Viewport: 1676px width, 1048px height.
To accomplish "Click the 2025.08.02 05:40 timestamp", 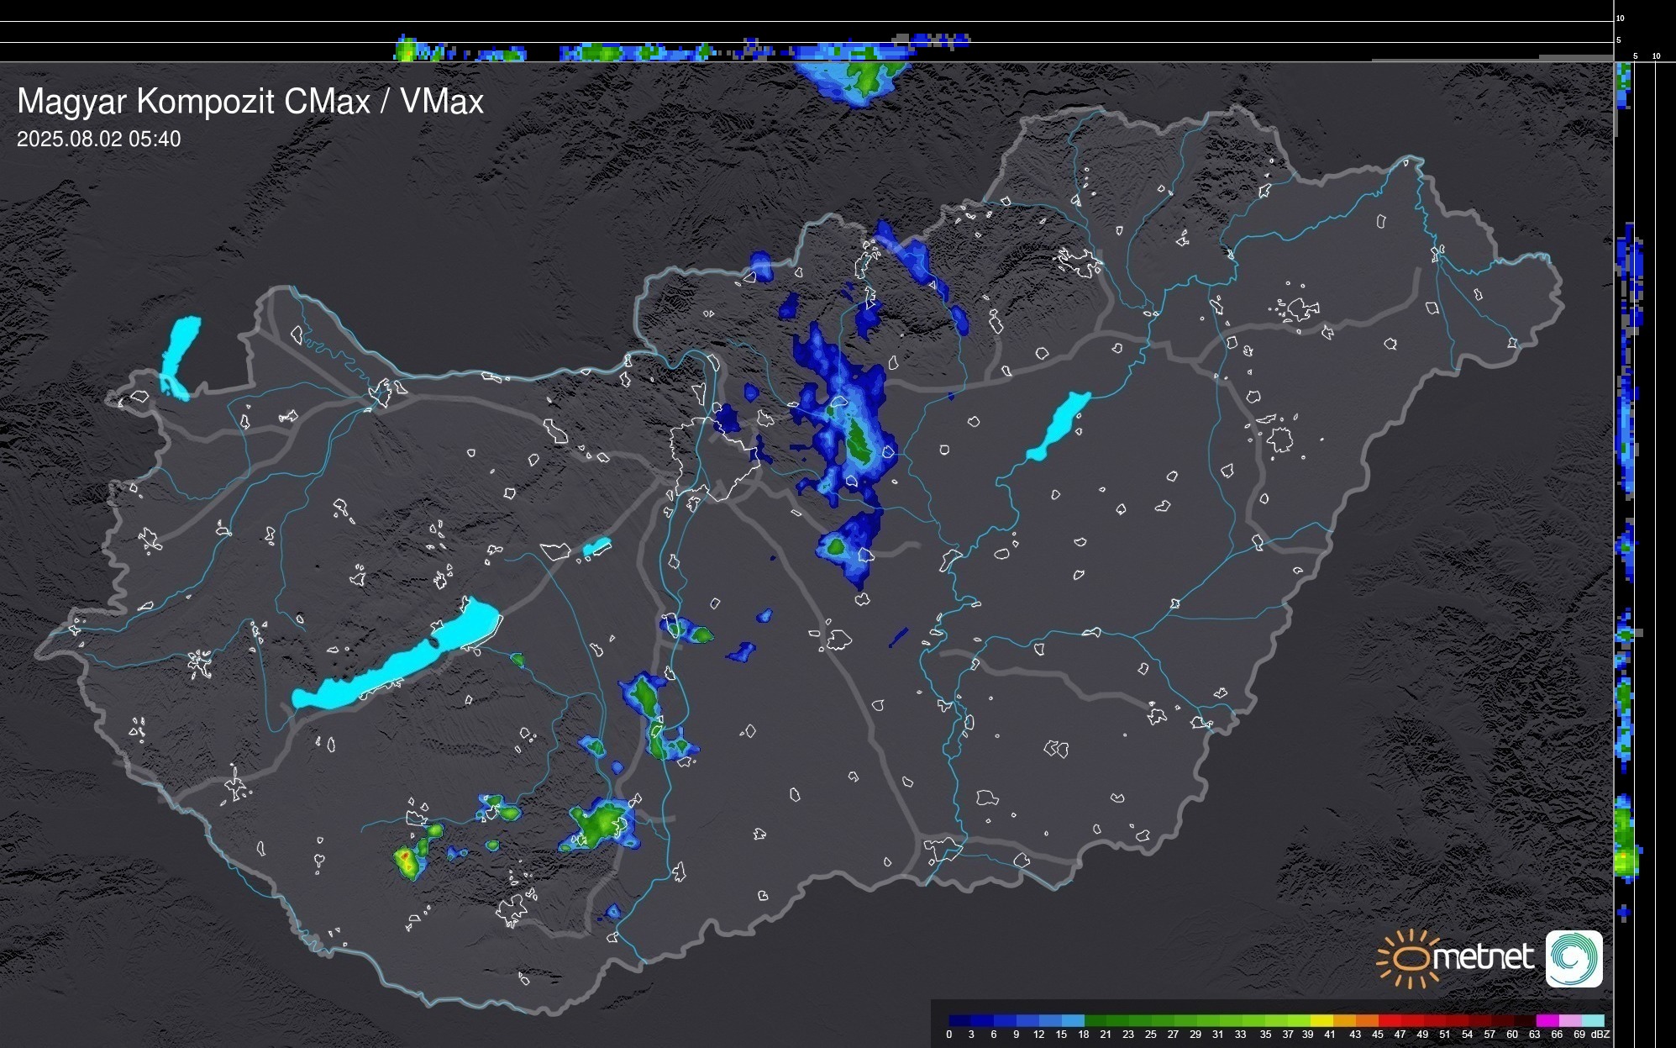I will coord(98,139).
